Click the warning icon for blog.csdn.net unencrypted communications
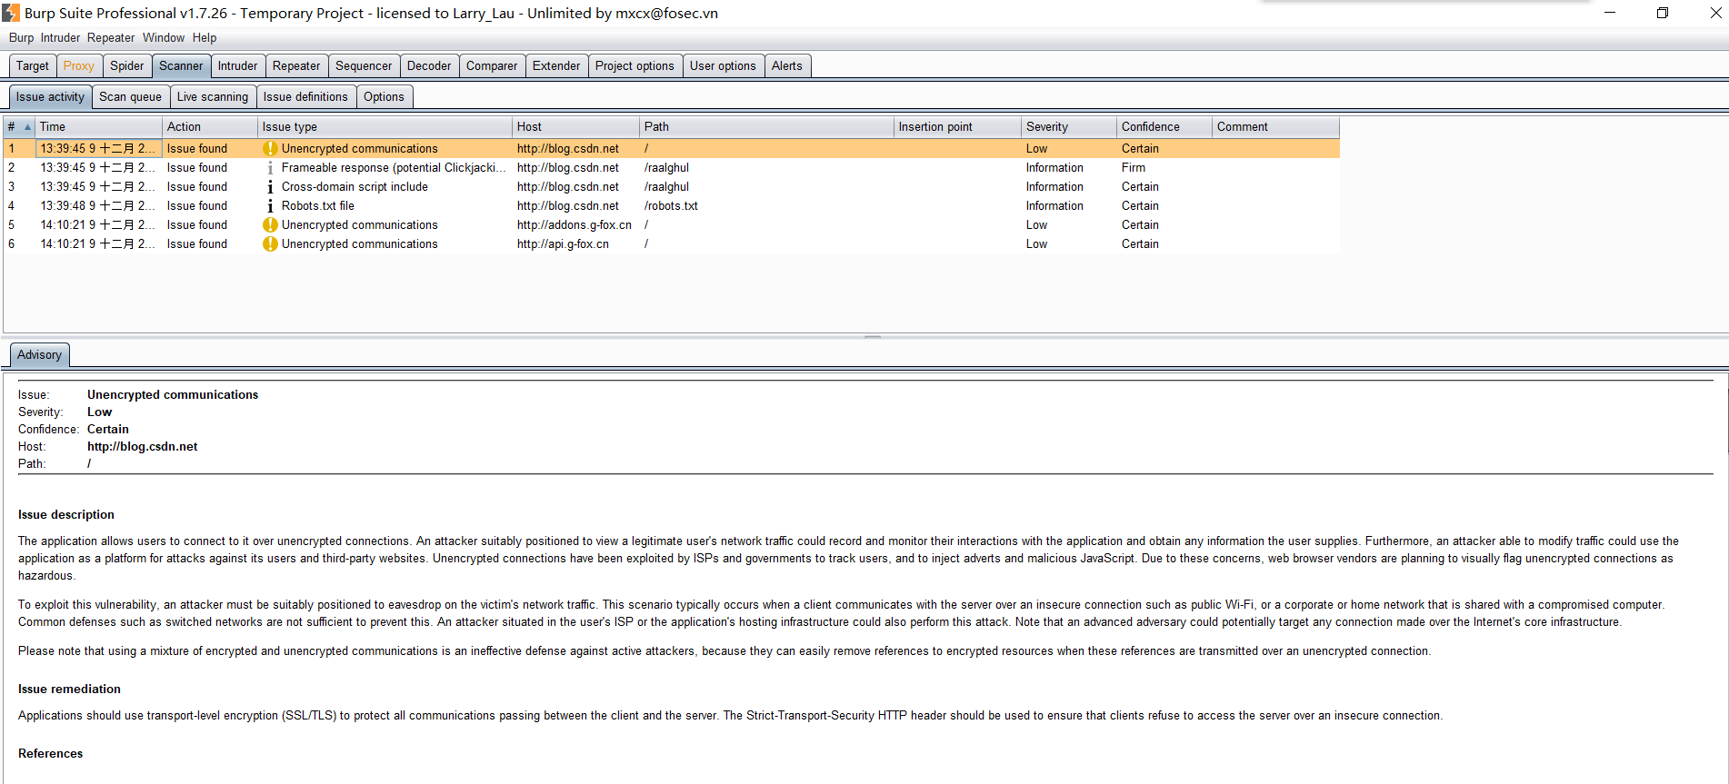The width and height of the screenshot is (1729, 784). coord(270,148)
